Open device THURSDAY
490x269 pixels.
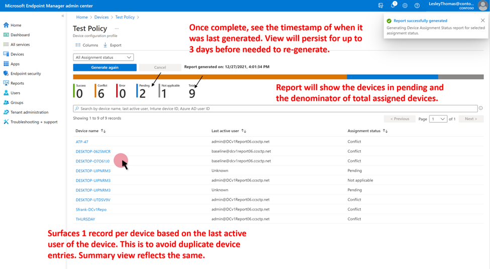[85, 219]
